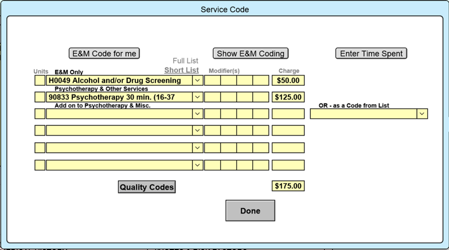The image size is (449, 250).
Task: Open the 90833 Psychotherapy code dropdown
Action: 197,97
